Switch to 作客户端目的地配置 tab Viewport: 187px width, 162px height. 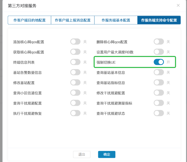[29, 20]
